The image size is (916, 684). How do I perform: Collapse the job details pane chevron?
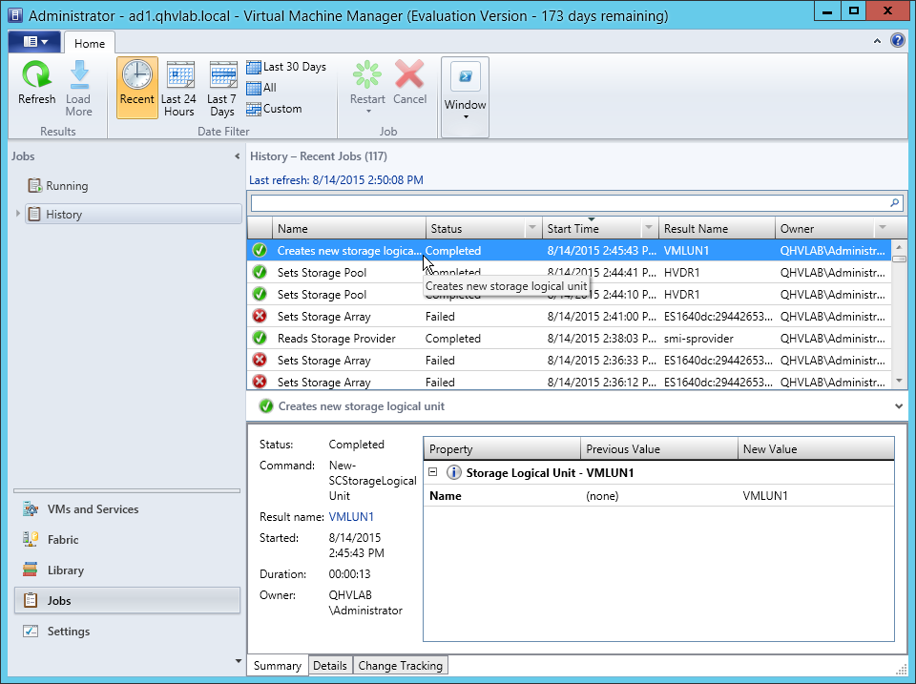[x=899, y=405]
